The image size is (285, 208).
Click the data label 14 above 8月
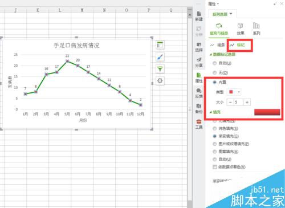pos(99,74)
